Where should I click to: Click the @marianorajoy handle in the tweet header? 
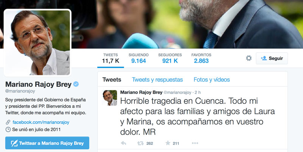177,92
